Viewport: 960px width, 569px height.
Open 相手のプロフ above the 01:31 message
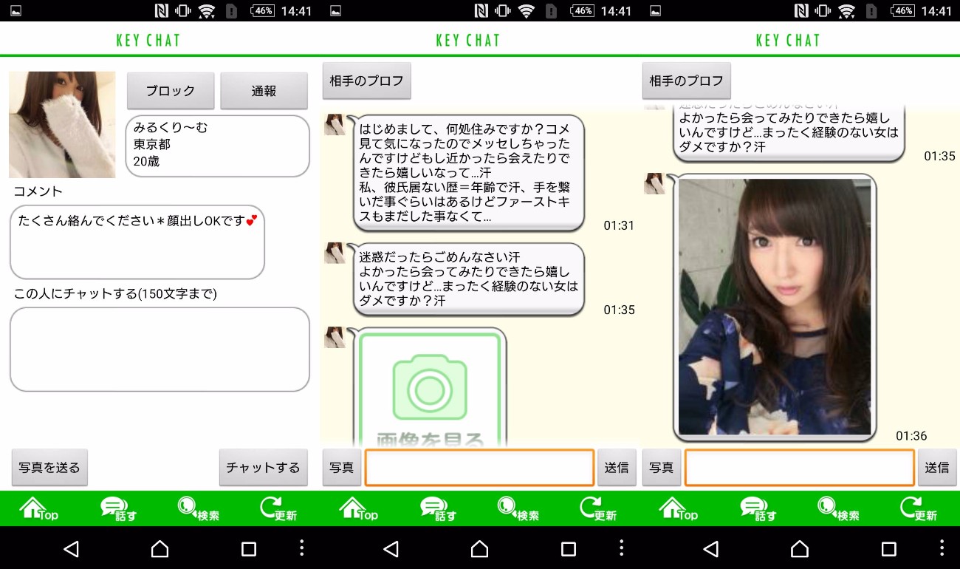pyautogui.click(x=366, y=81)
